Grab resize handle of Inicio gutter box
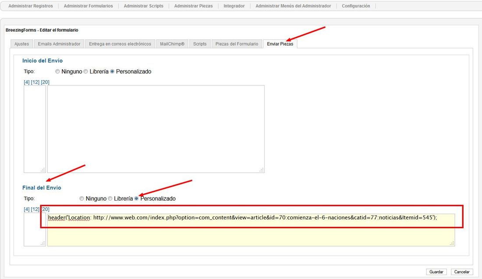 click(43, 170)
